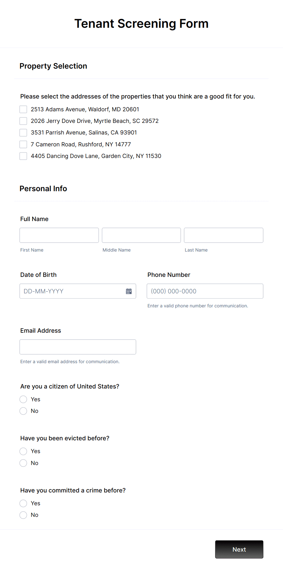Click in the Middle Name field
Viewport: 283px width, 569px height.
[x=141, y=235]
